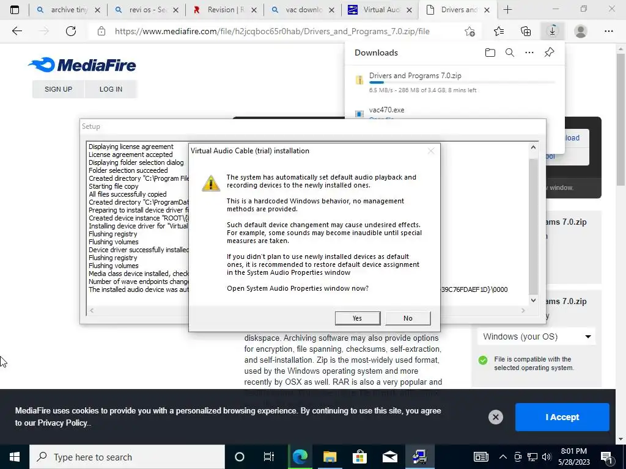Click the network icon in system tray
The height and width of the screenshot is (469, 626).
[532, 457]
